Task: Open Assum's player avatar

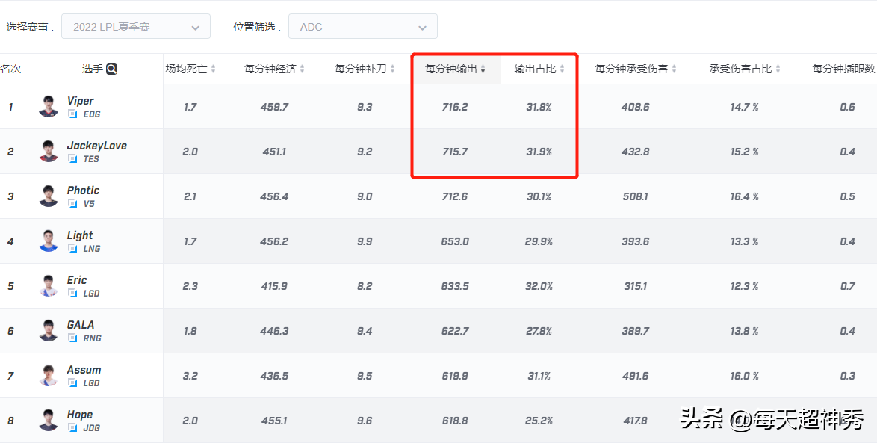Action: click(49, 375)
